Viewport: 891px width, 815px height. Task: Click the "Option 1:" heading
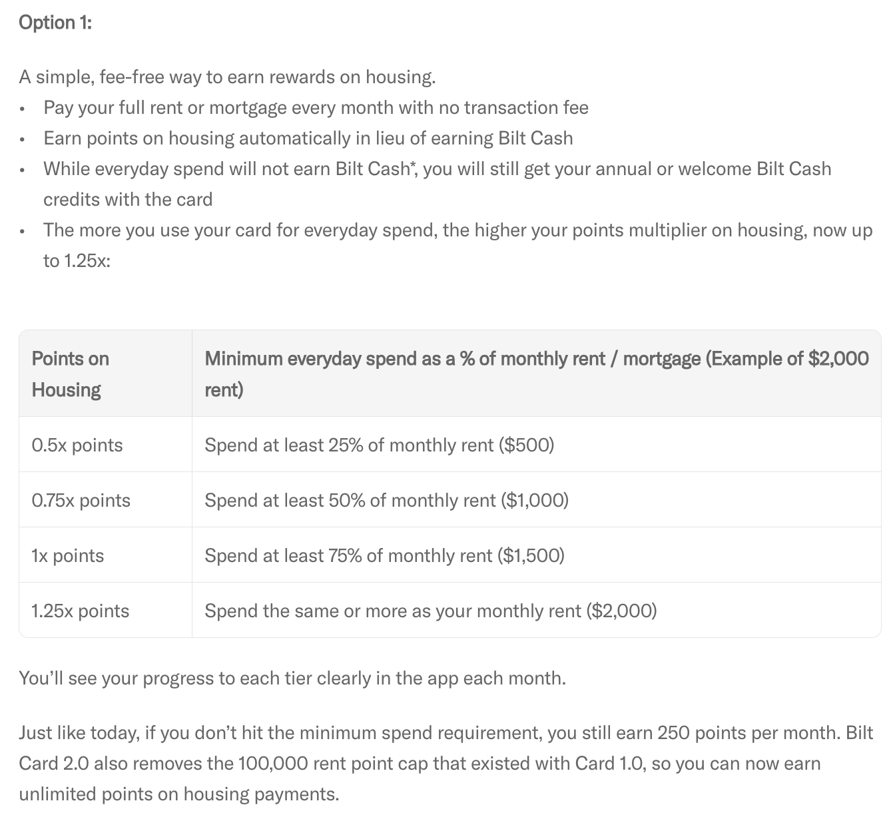(x=55, y=23)
